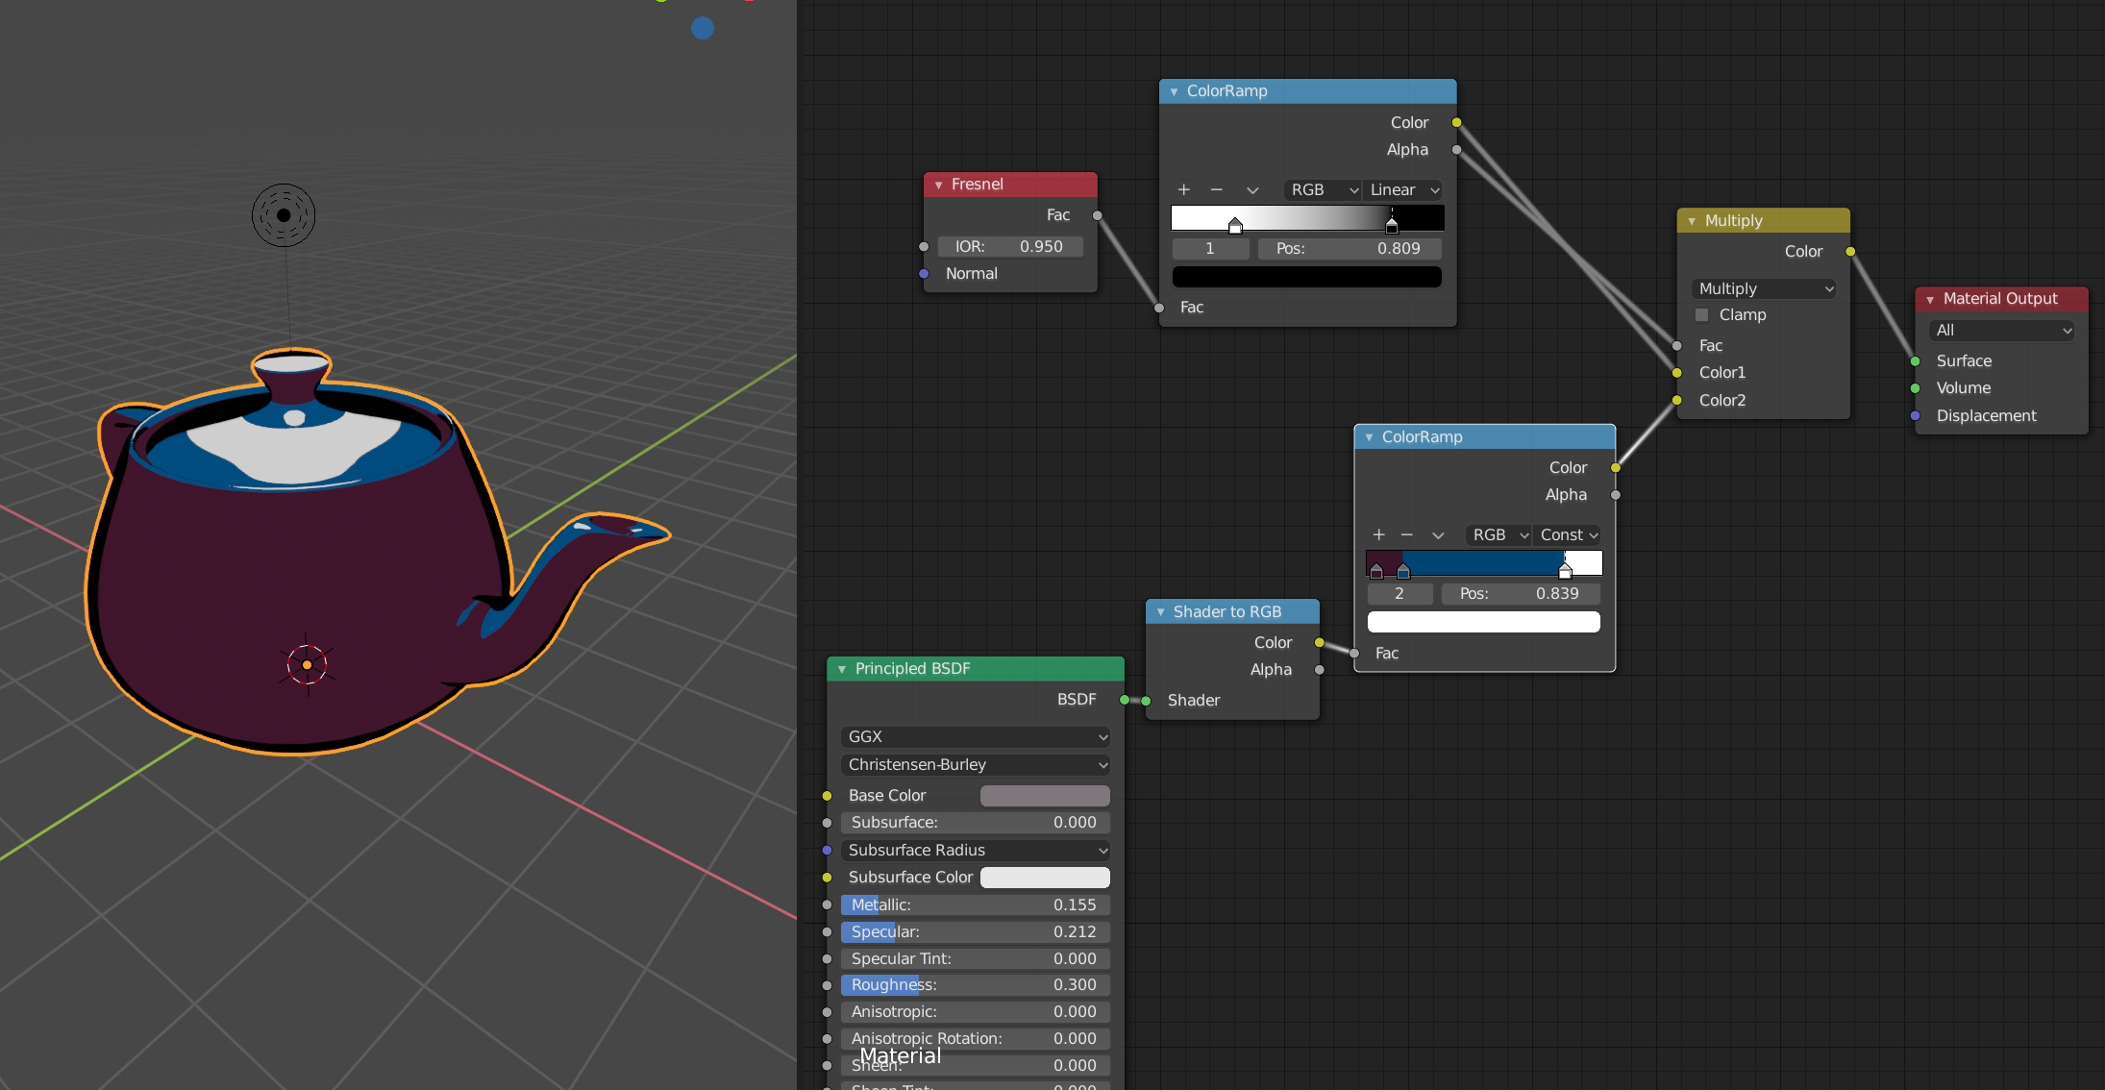2105x1090 pixels.
Task: Open the Multiply blend type dropdown
Action: [x=1764, y=289]
